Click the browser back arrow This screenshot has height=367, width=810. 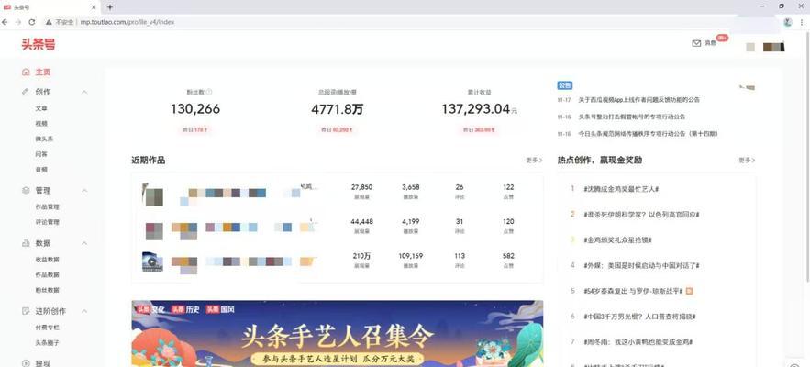(6, 22)
